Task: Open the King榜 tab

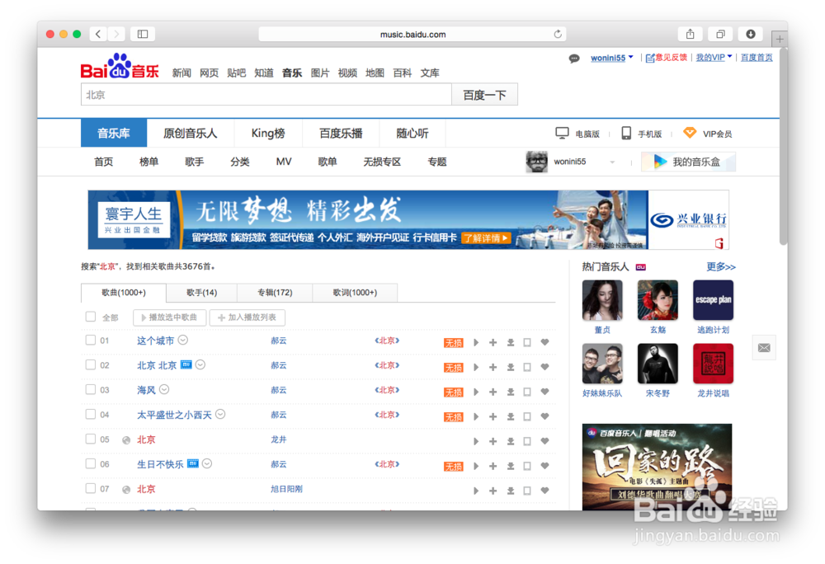Action: 268,133
